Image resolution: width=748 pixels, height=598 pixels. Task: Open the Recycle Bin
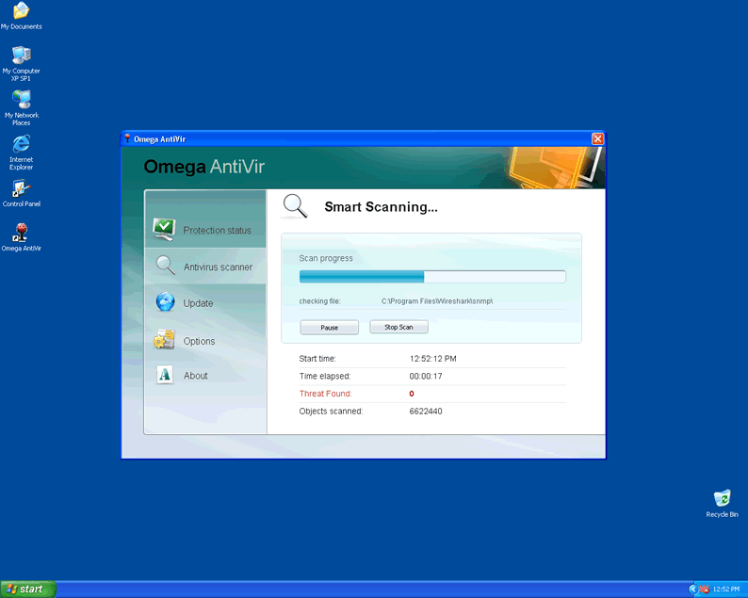point(722,498)
